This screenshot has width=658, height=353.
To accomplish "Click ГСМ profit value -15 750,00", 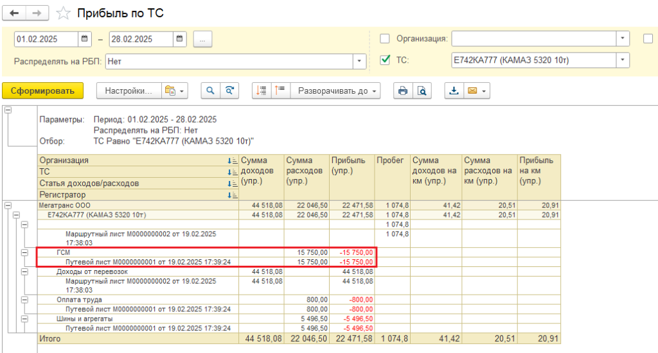I will pos(356,252).
